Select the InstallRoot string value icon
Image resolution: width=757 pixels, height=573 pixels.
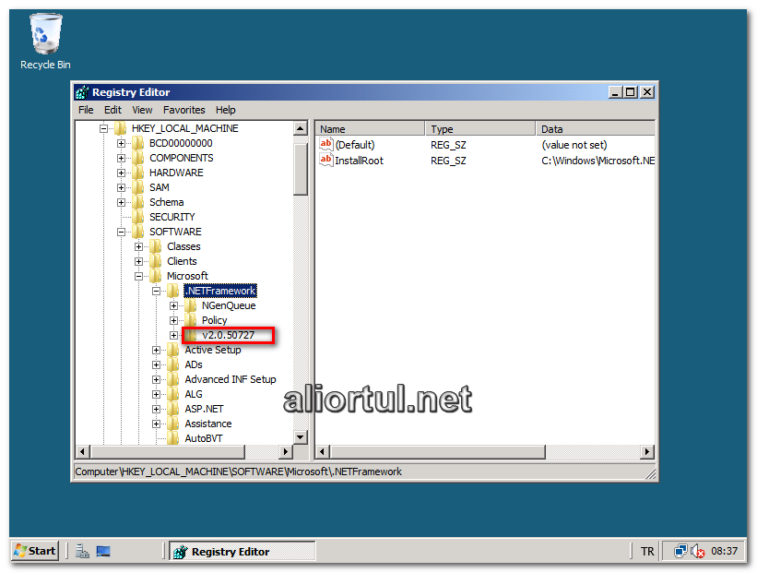point(325,160)
